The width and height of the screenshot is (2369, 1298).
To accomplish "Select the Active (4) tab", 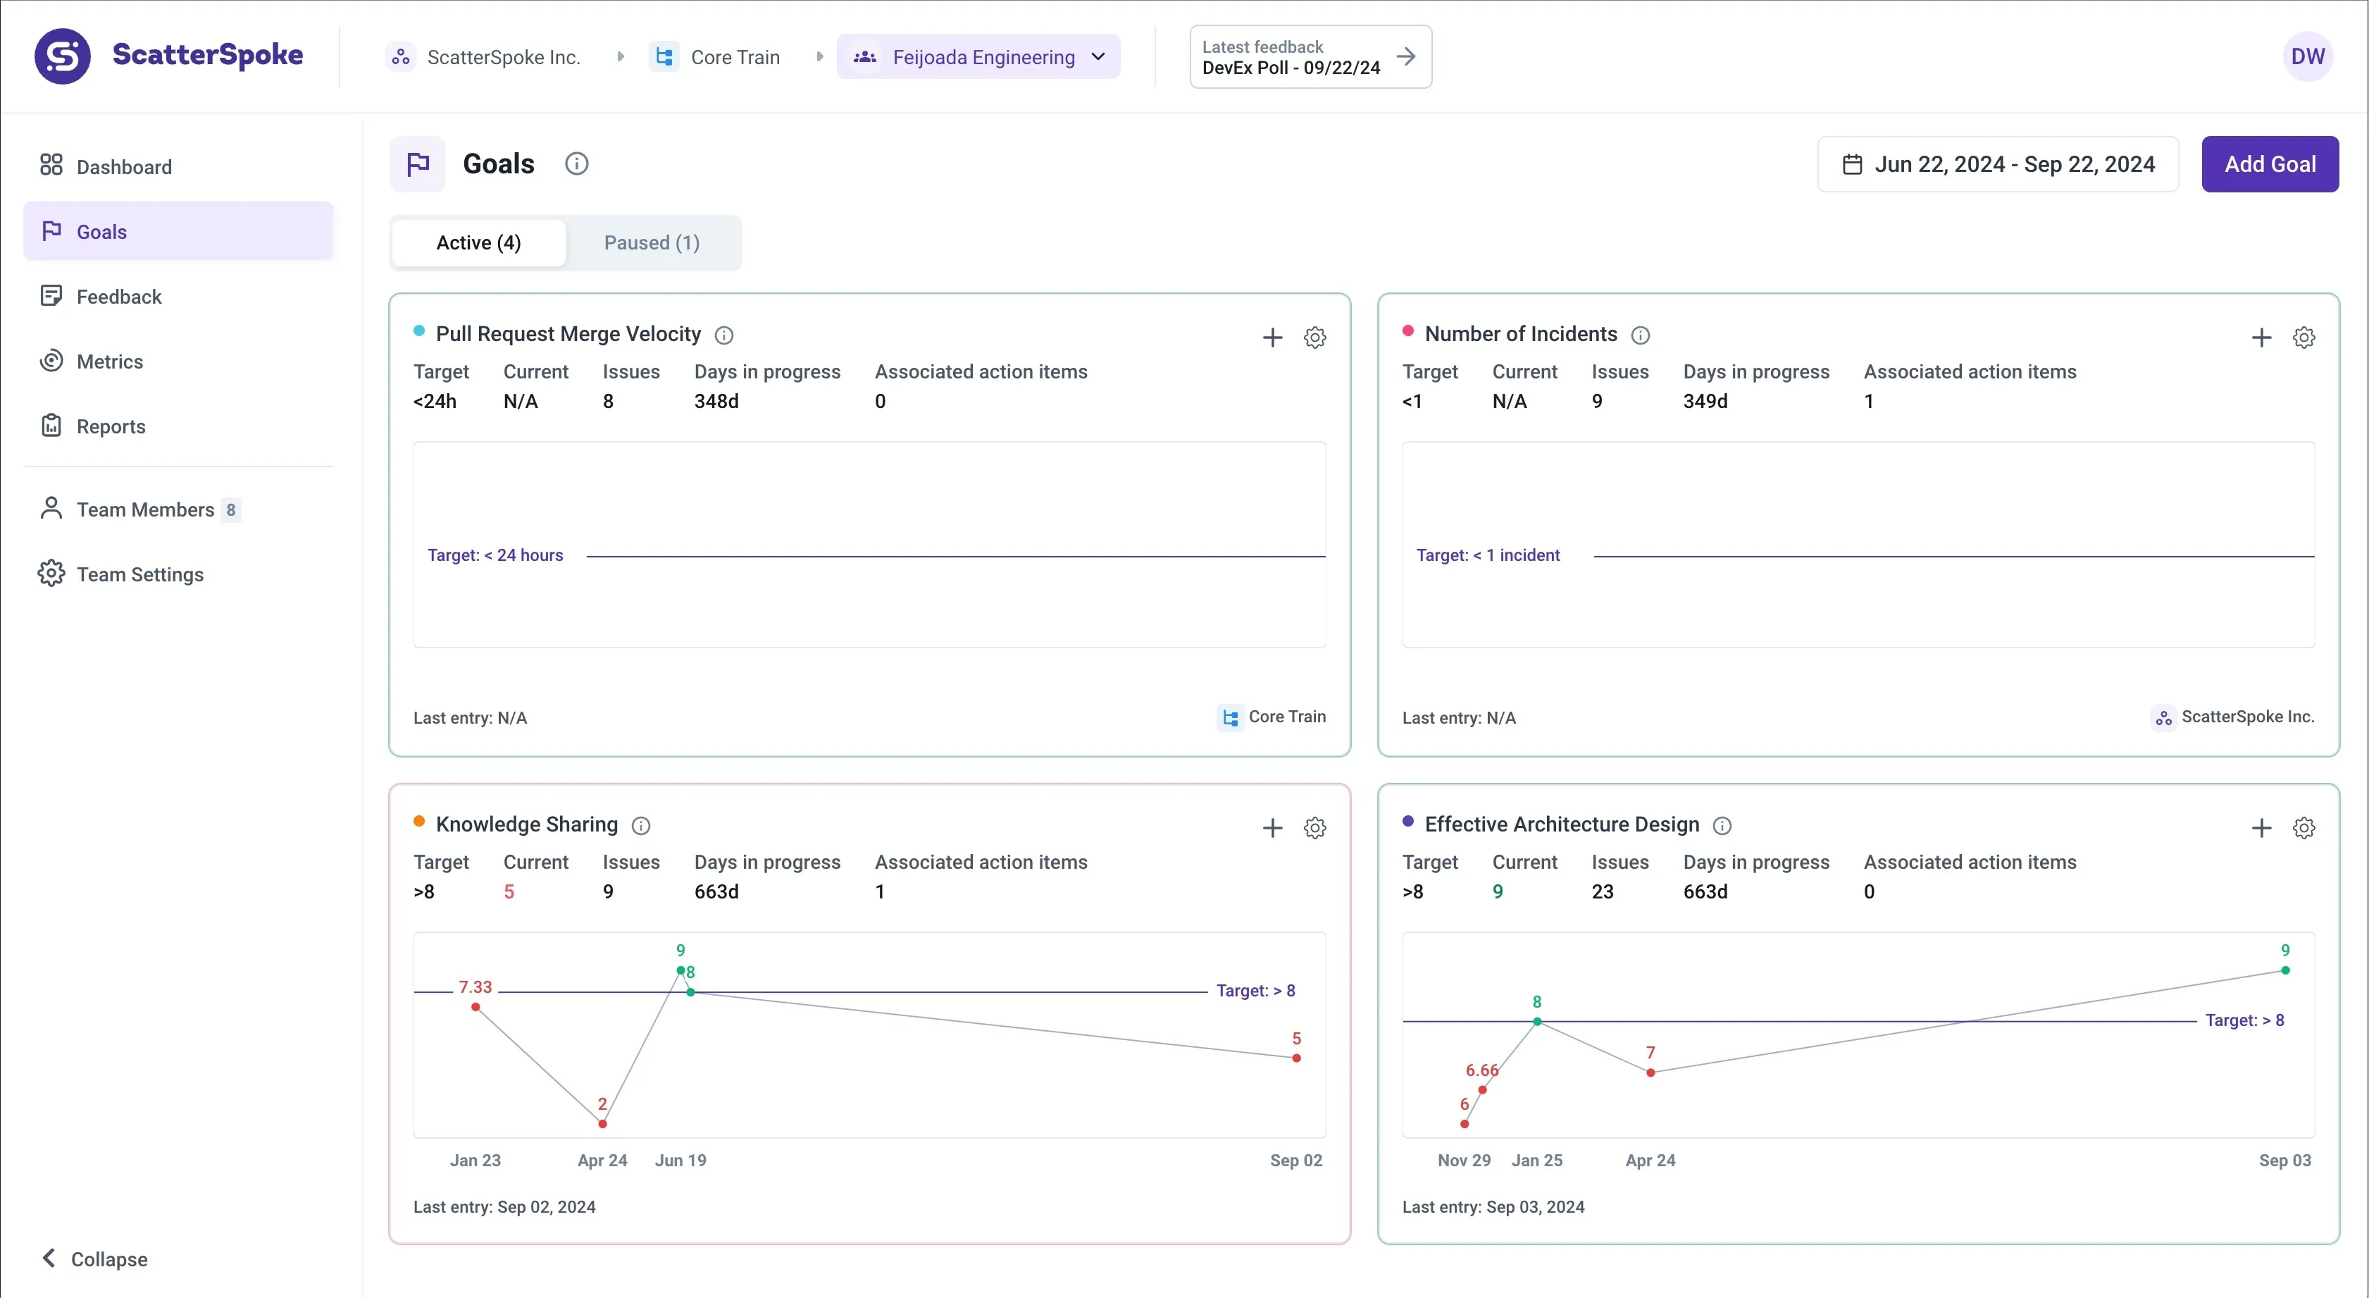I will click(478, 243).
